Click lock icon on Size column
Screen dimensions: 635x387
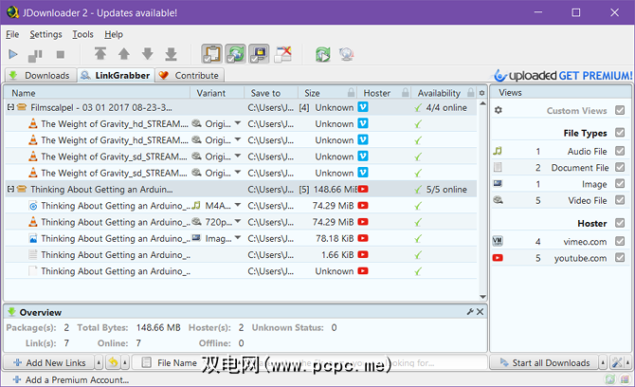point(351,93)
